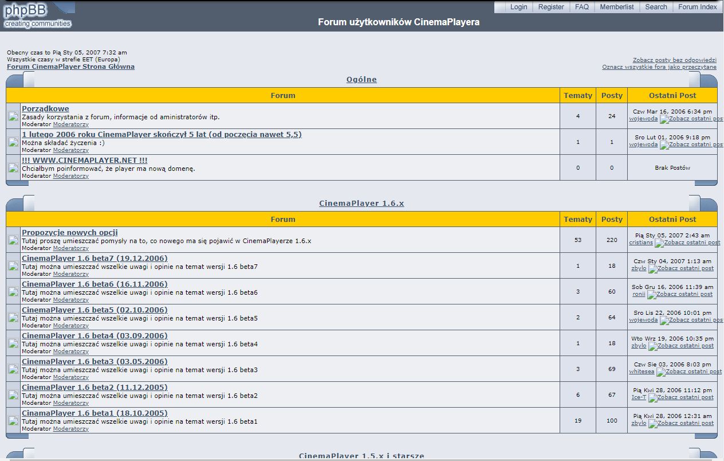Click status icon for 1.6 beta5 forum

[13, 318]
